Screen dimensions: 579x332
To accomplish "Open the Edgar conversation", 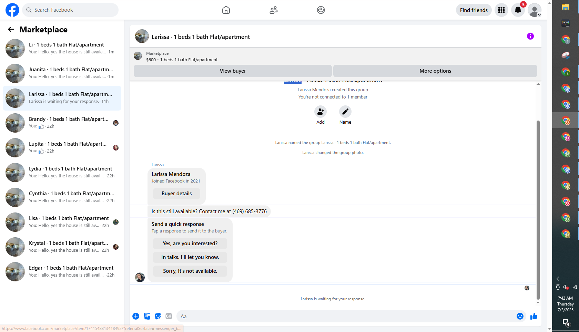I will pos(62,272).
